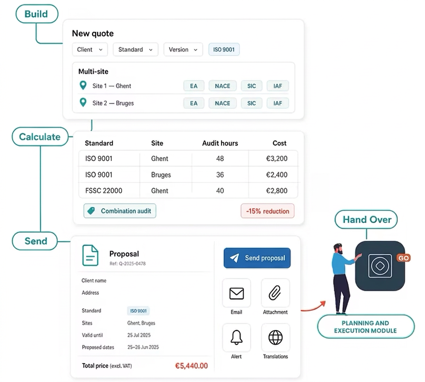Viewport: 425px width, 382px height.
Task: Click the price tag icon on Combination audit
Action: (x=91, y=211)
